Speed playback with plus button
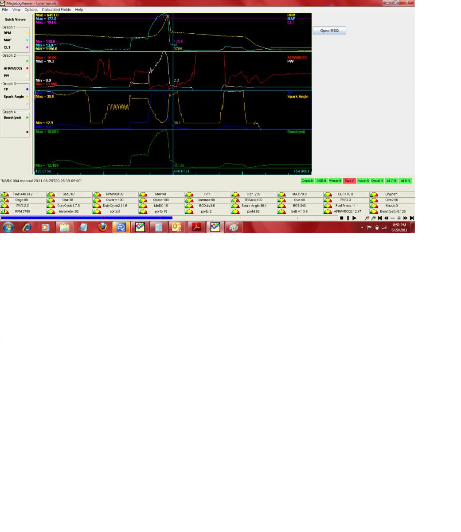 coord(399,218)
